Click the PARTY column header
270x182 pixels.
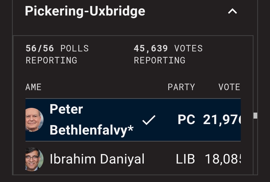181,87
